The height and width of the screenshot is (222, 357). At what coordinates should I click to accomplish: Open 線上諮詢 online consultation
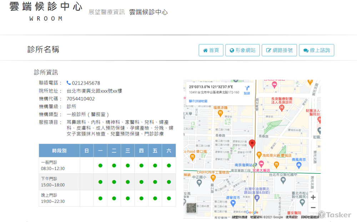(x=316, y=50)
